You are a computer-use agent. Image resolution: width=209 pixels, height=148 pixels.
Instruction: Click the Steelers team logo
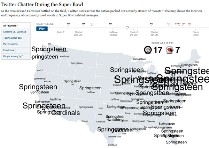point(148,50)
